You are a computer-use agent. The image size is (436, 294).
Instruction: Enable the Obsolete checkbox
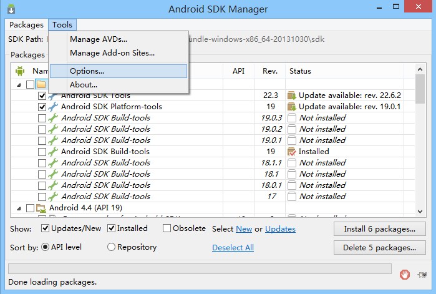coord(167,228)
